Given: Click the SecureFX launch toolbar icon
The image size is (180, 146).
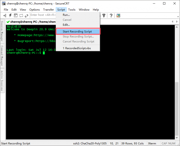Looking at the screenshot, I should click(x=118, y=16).
